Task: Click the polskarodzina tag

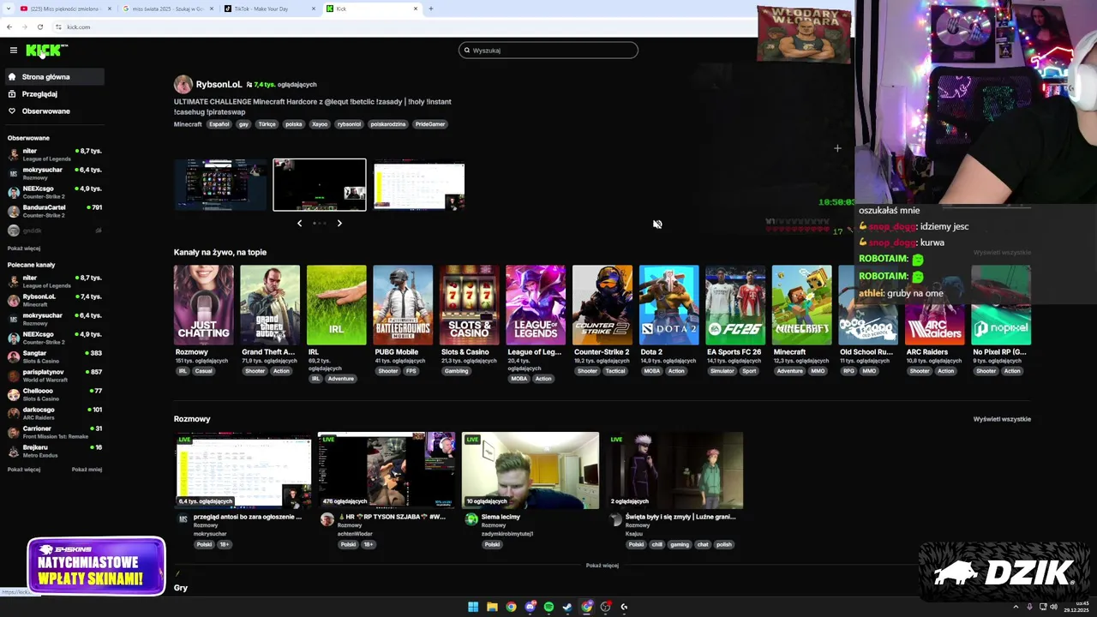Action: [x=388, y=124]
